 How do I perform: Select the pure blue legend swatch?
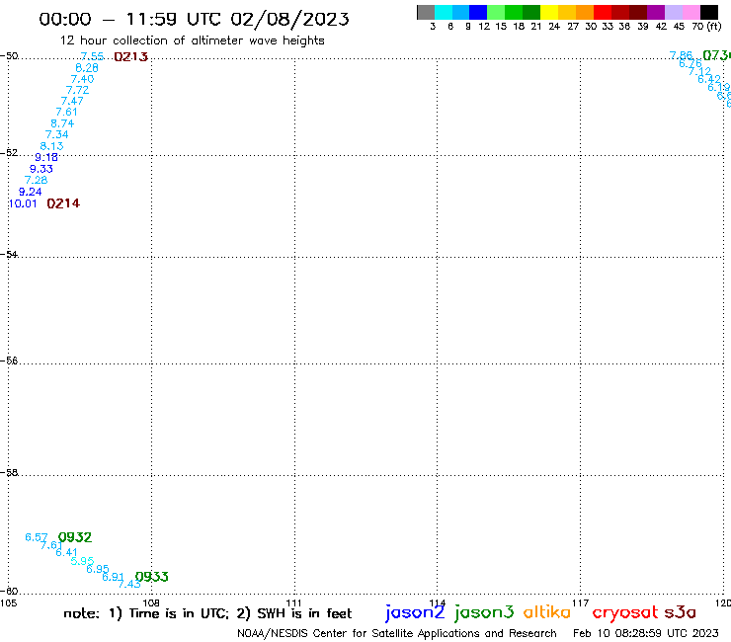pos(478,12)
